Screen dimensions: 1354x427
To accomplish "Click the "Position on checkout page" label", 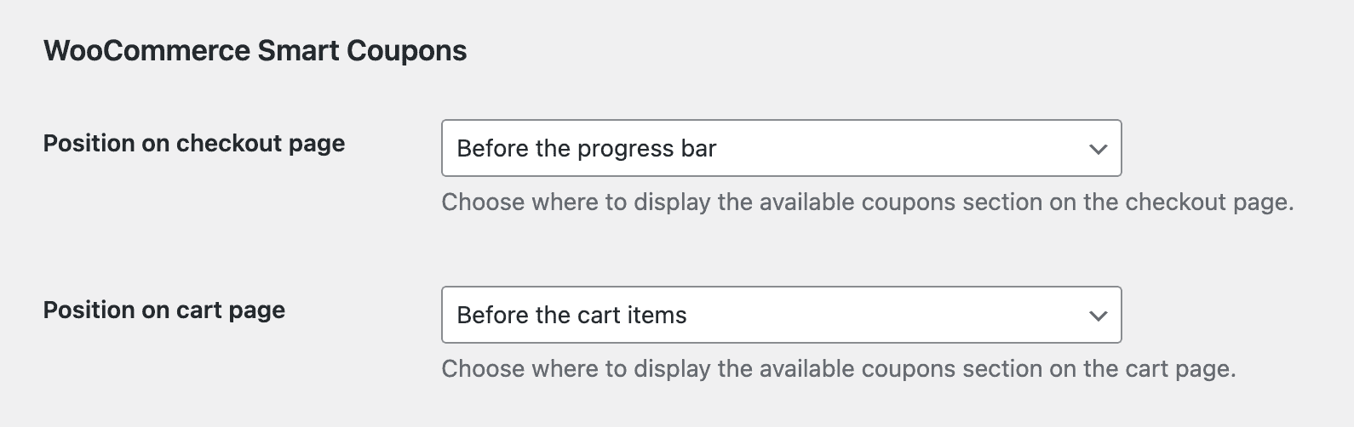I will [194, 144].
